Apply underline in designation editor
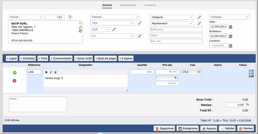The height and width of the screenshot is (134, 258). point(56,72)
